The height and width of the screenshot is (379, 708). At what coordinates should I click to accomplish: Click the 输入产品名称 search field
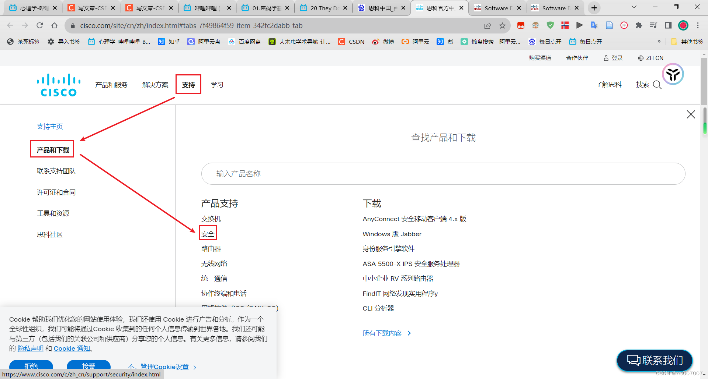pyautogui.click(x=443, y=174)
